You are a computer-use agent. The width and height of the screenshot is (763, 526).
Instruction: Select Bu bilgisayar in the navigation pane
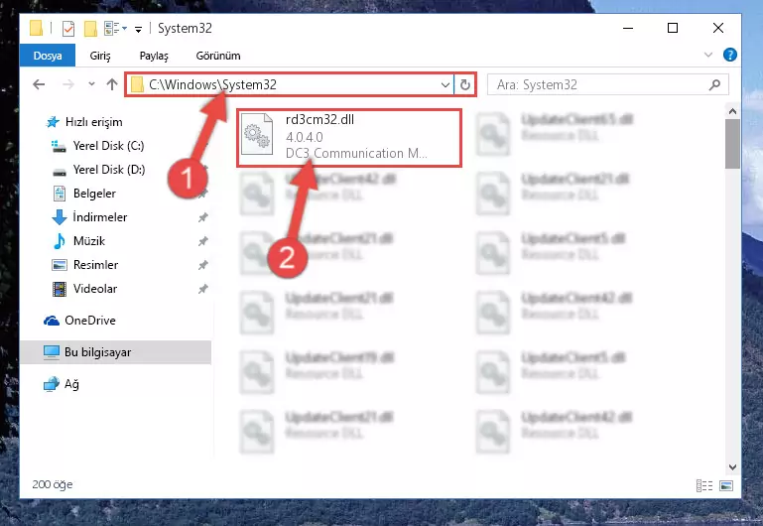coord(115,352)
